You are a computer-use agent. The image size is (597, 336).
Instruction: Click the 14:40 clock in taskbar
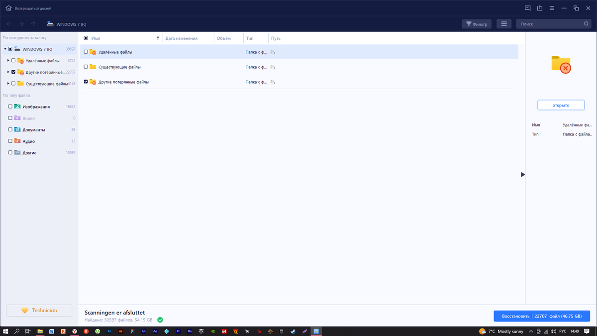point(575,331)
